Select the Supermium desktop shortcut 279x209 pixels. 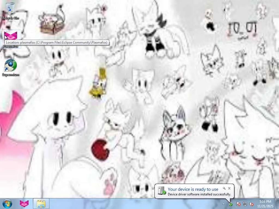pyautogui.click(x=11, y=68)
